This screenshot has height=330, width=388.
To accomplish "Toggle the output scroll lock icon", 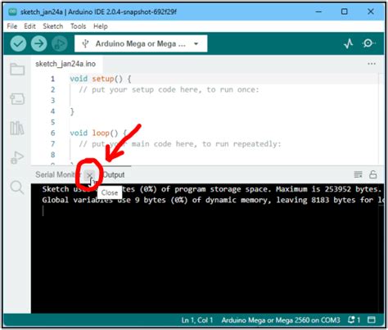I will point(372,174).
